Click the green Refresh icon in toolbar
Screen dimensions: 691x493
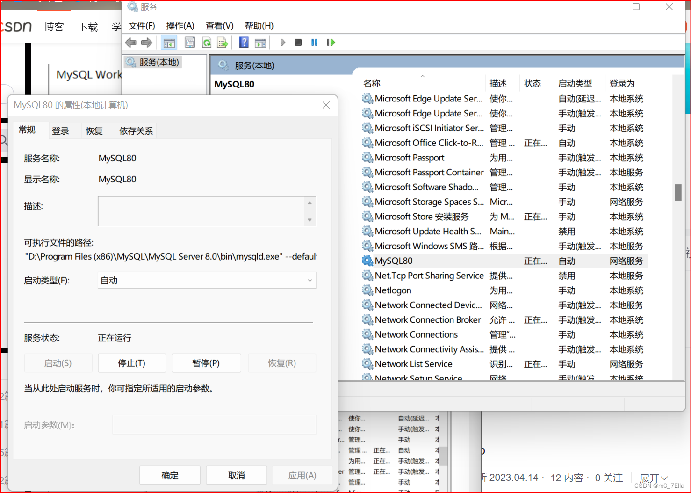click(207, 43)
